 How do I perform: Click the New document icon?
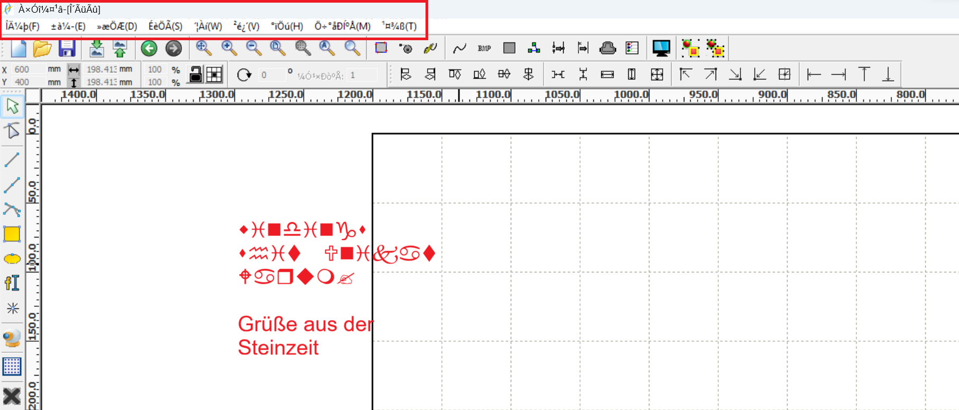[19, 49]
